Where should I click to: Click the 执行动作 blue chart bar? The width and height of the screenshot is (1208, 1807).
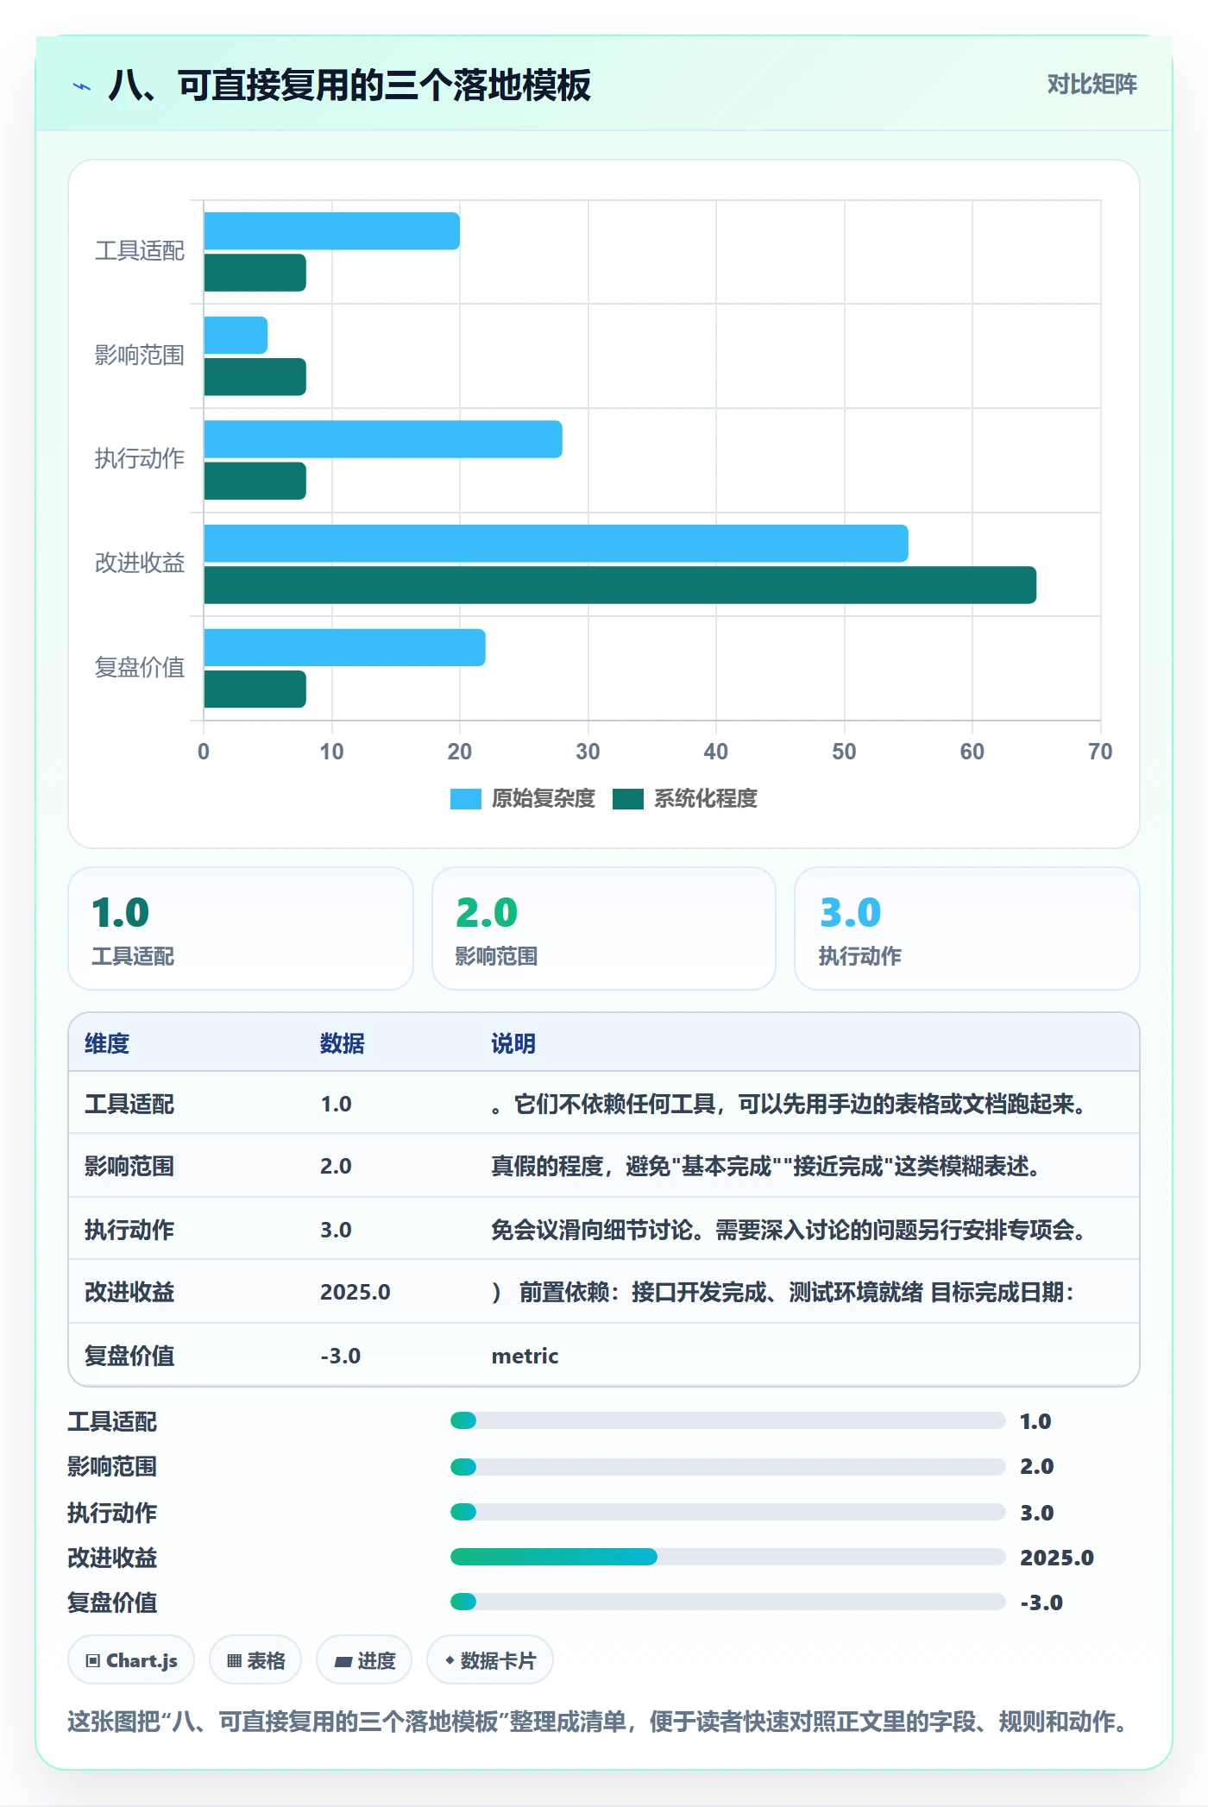click(x=383, y=439)
